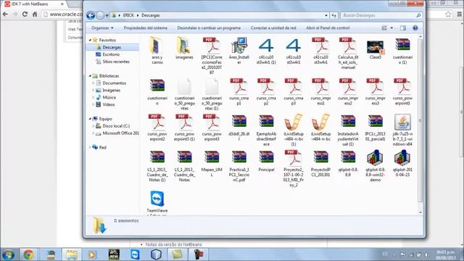Select Escritorio in Favoritos
464x261 pixels.
[x=111, y=54]
